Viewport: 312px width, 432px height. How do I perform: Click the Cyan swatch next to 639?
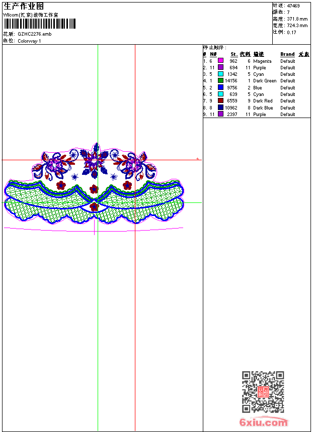[220, 94]
